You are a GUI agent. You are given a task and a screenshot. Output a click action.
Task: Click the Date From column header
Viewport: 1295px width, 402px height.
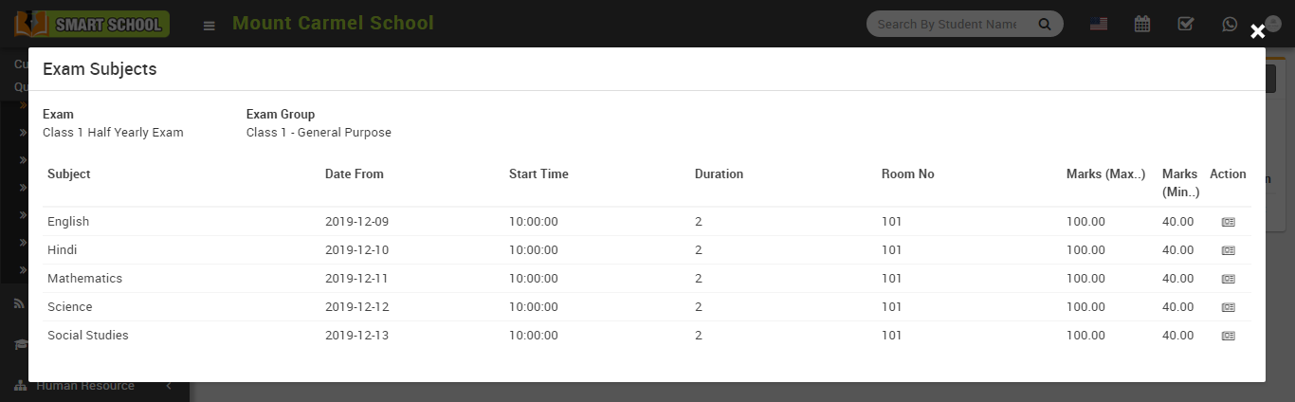click(355, 174)
